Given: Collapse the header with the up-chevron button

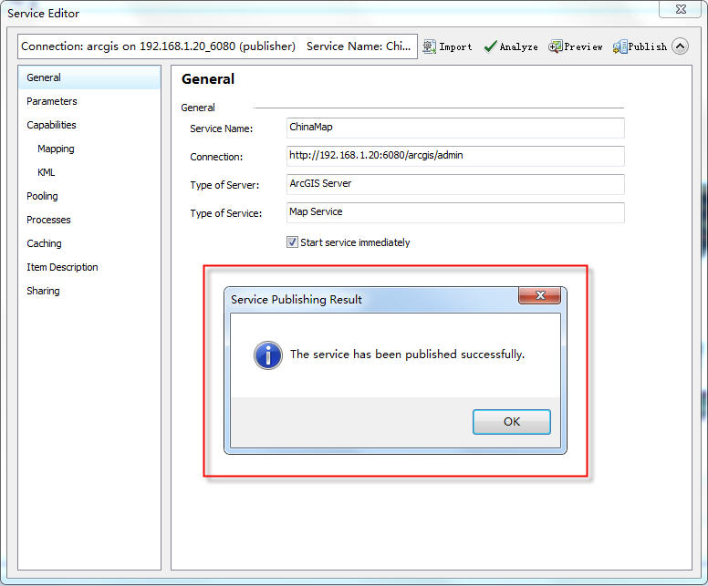Looking at the screenshot, I should pyautogui.click(x=680, y=46).
